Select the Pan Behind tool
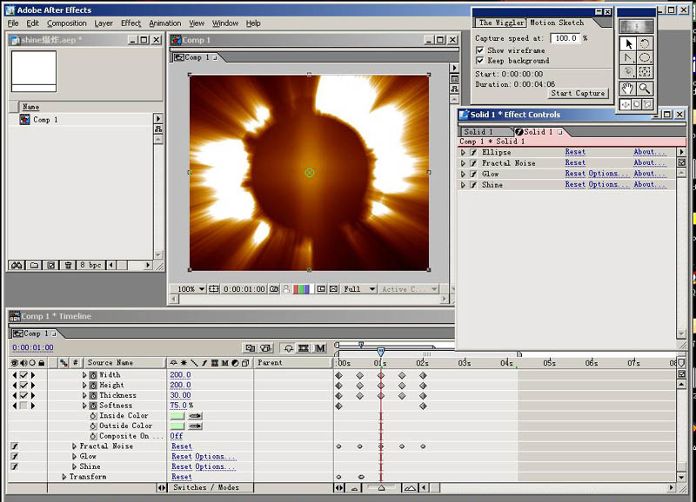Viewport: 696px width, 502px height. [645, 71]
